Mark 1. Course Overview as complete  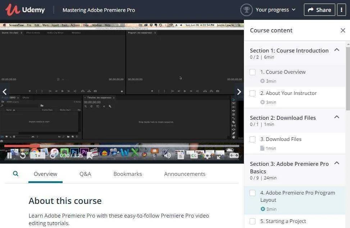click(253, 72)
